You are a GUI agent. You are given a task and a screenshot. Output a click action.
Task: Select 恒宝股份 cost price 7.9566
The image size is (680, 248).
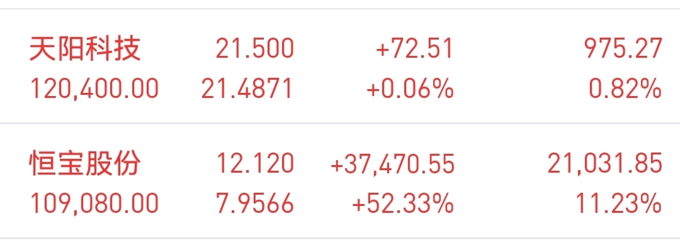(255, 203)
